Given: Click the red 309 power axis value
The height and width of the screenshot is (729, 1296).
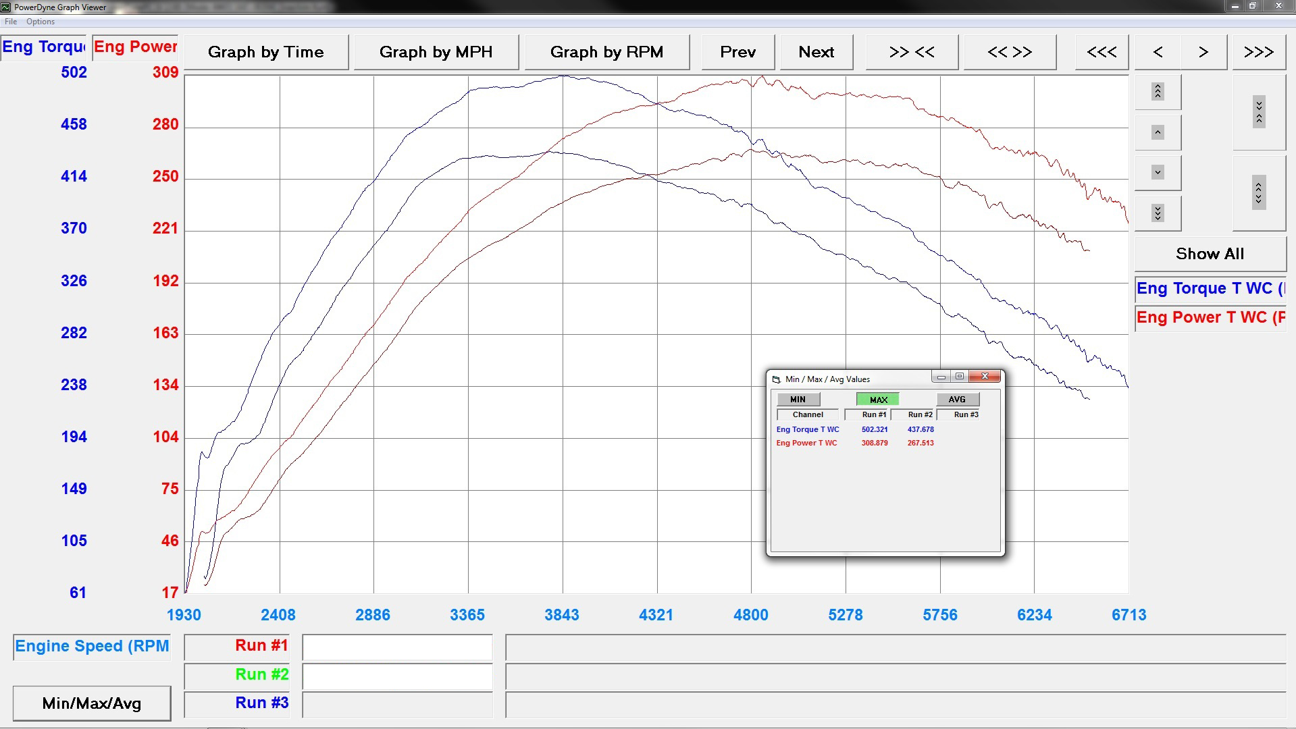Looking at the screenshot, I should (165, 72).
